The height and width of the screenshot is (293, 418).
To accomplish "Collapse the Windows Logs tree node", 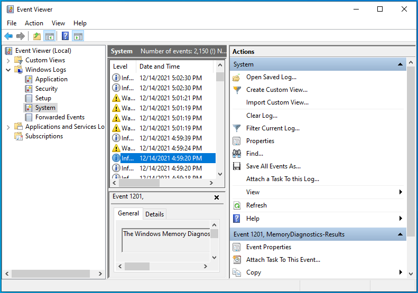I will pos(8,70).
